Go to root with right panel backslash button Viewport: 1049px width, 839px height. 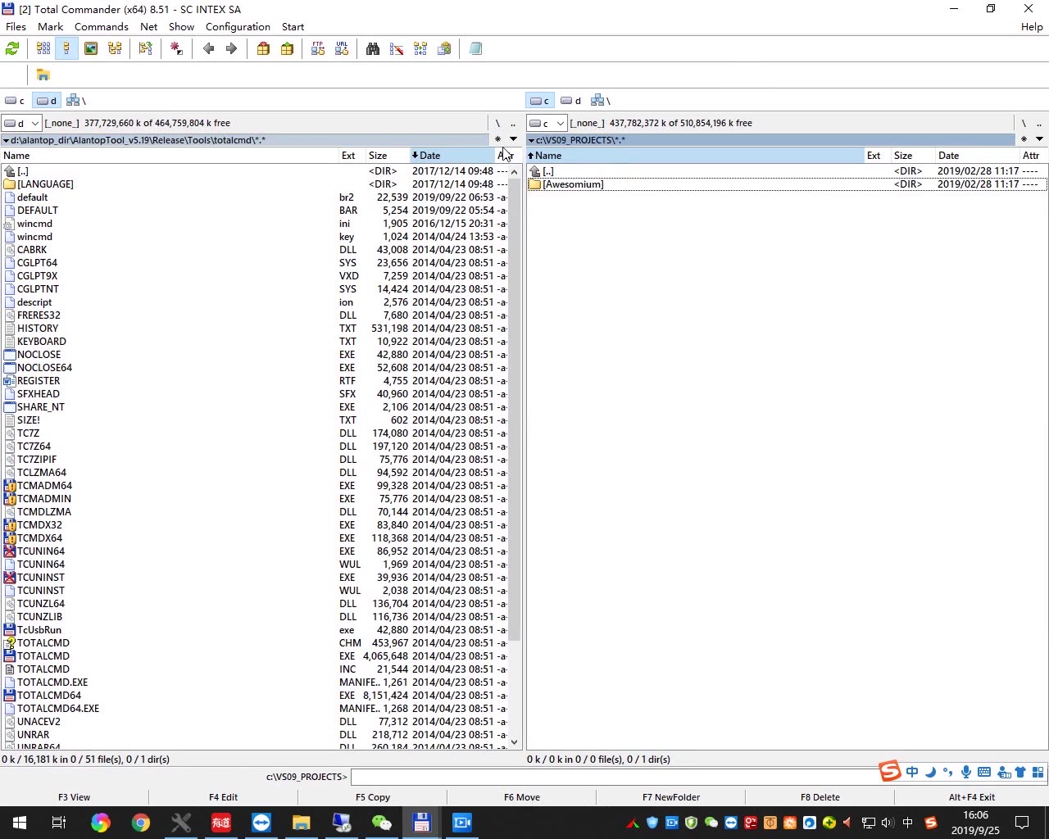click(1024, 123)
